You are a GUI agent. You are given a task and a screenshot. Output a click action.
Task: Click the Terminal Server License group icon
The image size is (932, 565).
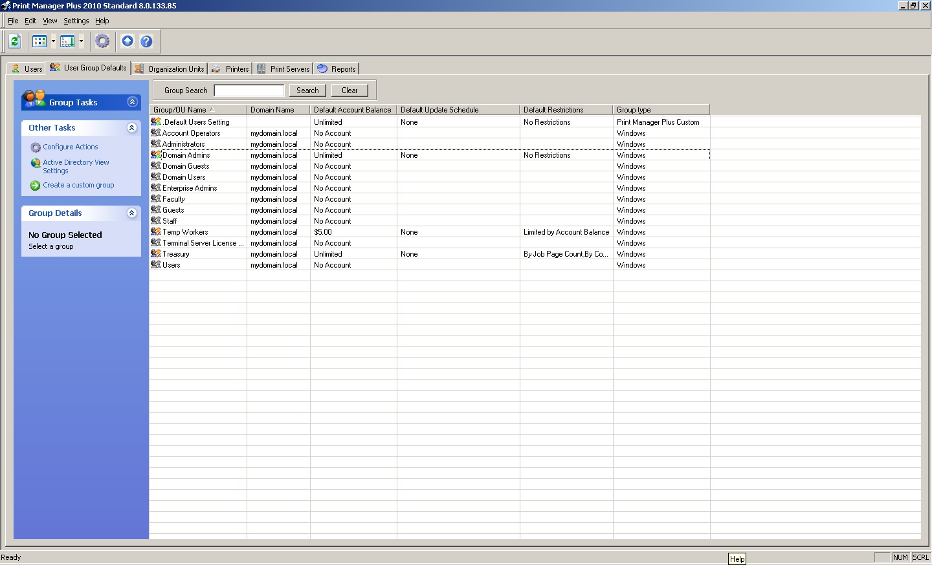(156, 242)
